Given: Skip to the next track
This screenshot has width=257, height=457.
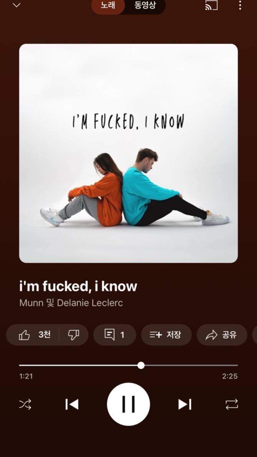Looking at the screenshot, I should [185, 404].
